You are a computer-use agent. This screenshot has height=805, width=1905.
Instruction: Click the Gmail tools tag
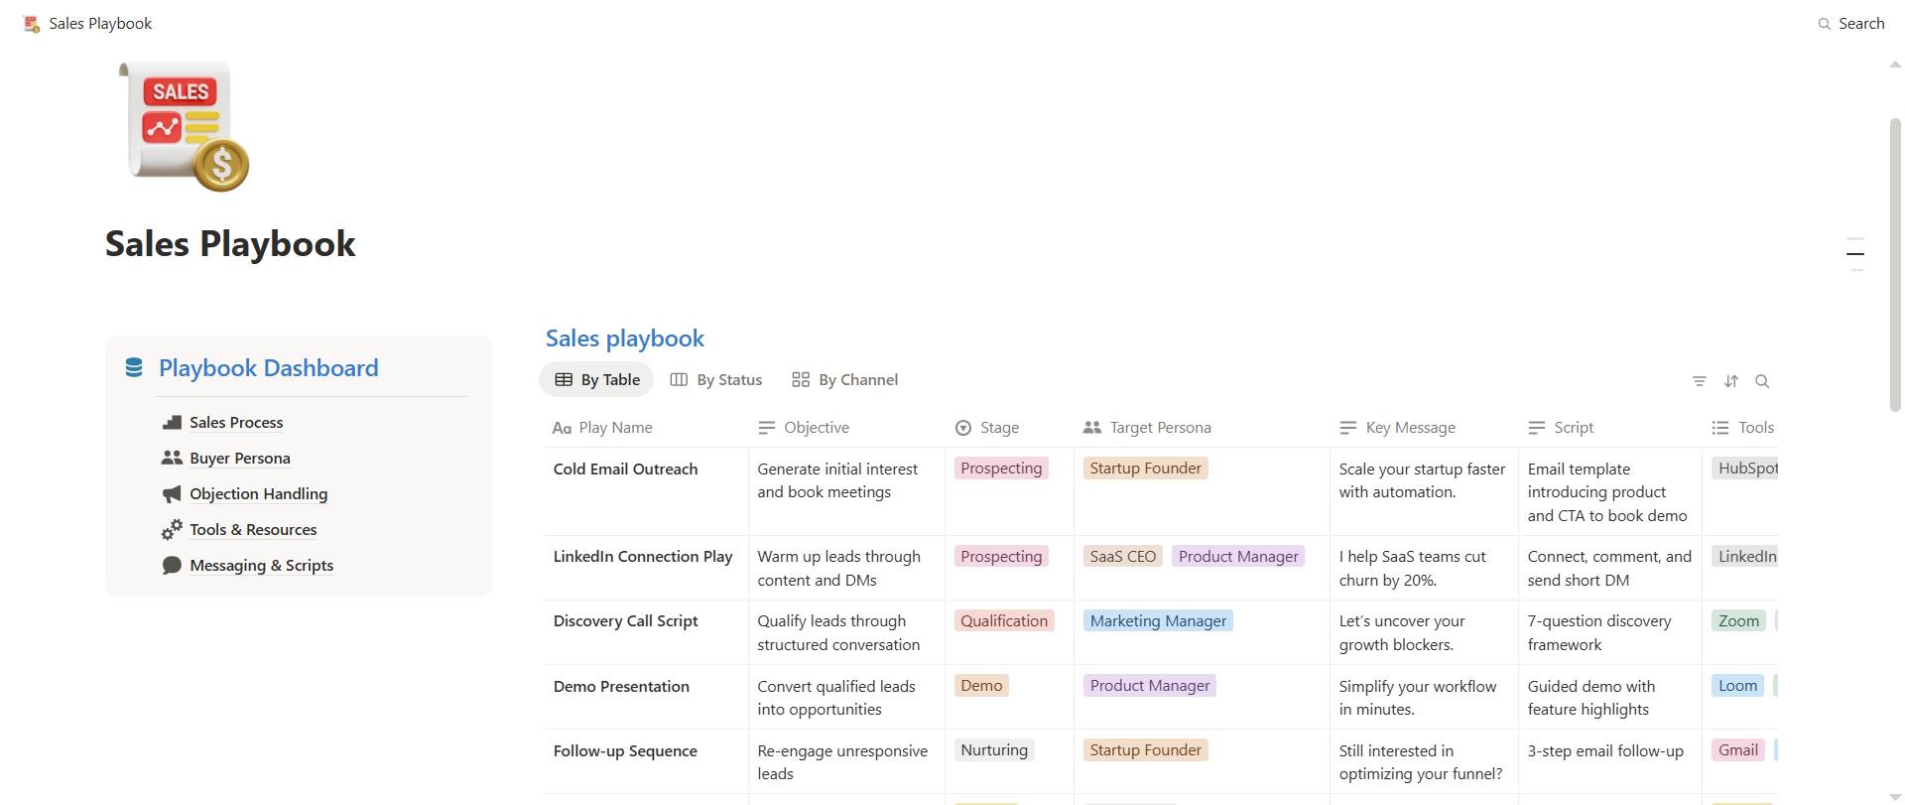(1738, 750)
